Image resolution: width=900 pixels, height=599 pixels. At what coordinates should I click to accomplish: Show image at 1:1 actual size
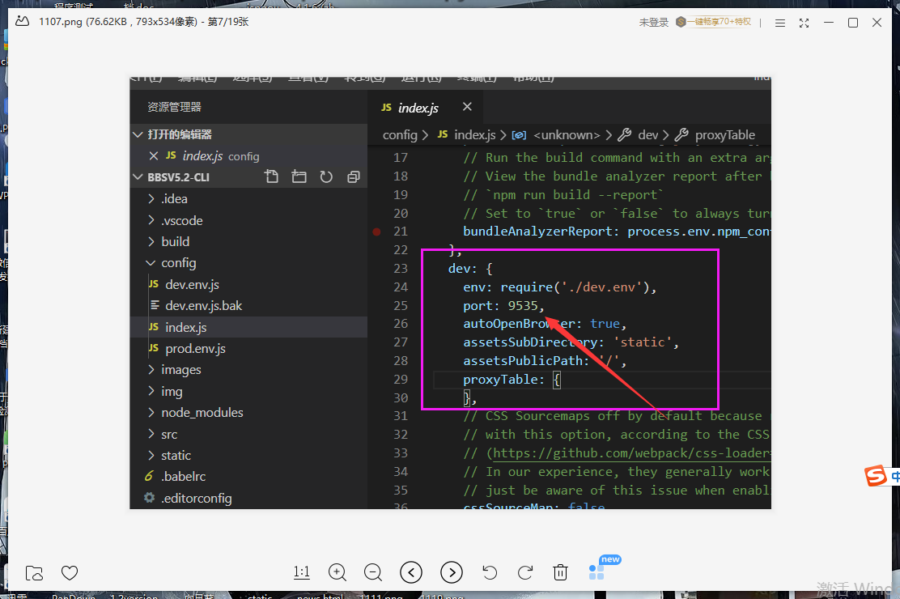coord(302,572)
